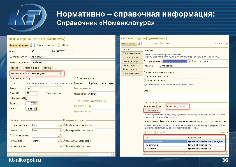Image resolution: width=236 pixels, height=167 pixels.
Task: Open the Ценовая группа selection magnifier
Action: point(61,130)
